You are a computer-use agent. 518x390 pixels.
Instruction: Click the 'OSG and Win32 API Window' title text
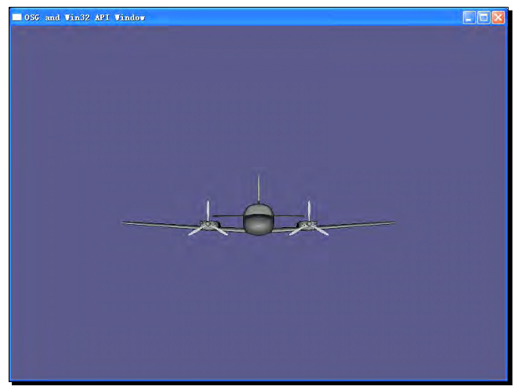pyautogui.click(x=85, y=17)
